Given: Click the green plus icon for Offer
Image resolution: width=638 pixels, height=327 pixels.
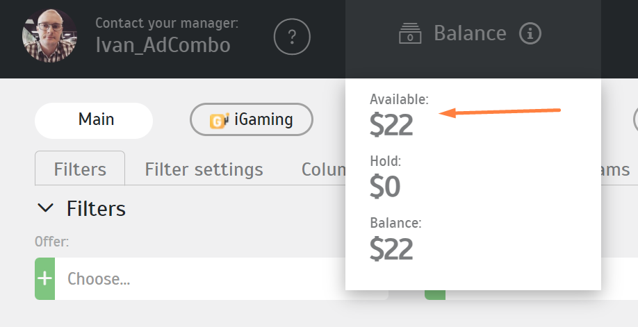Looking at the screenshot, I should [44, 278].
